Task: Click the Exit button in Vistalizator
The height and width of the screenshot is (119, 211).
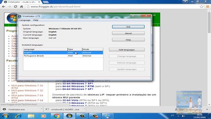Action: click(x=128, y=27)
